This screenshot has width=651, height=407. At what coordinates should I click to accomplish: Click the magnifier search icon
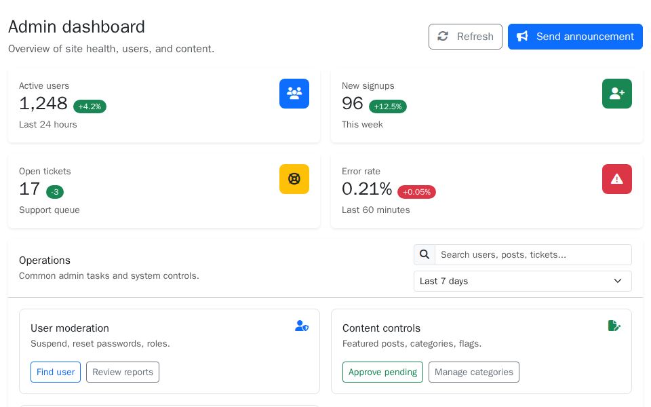(x=425, y=254)
